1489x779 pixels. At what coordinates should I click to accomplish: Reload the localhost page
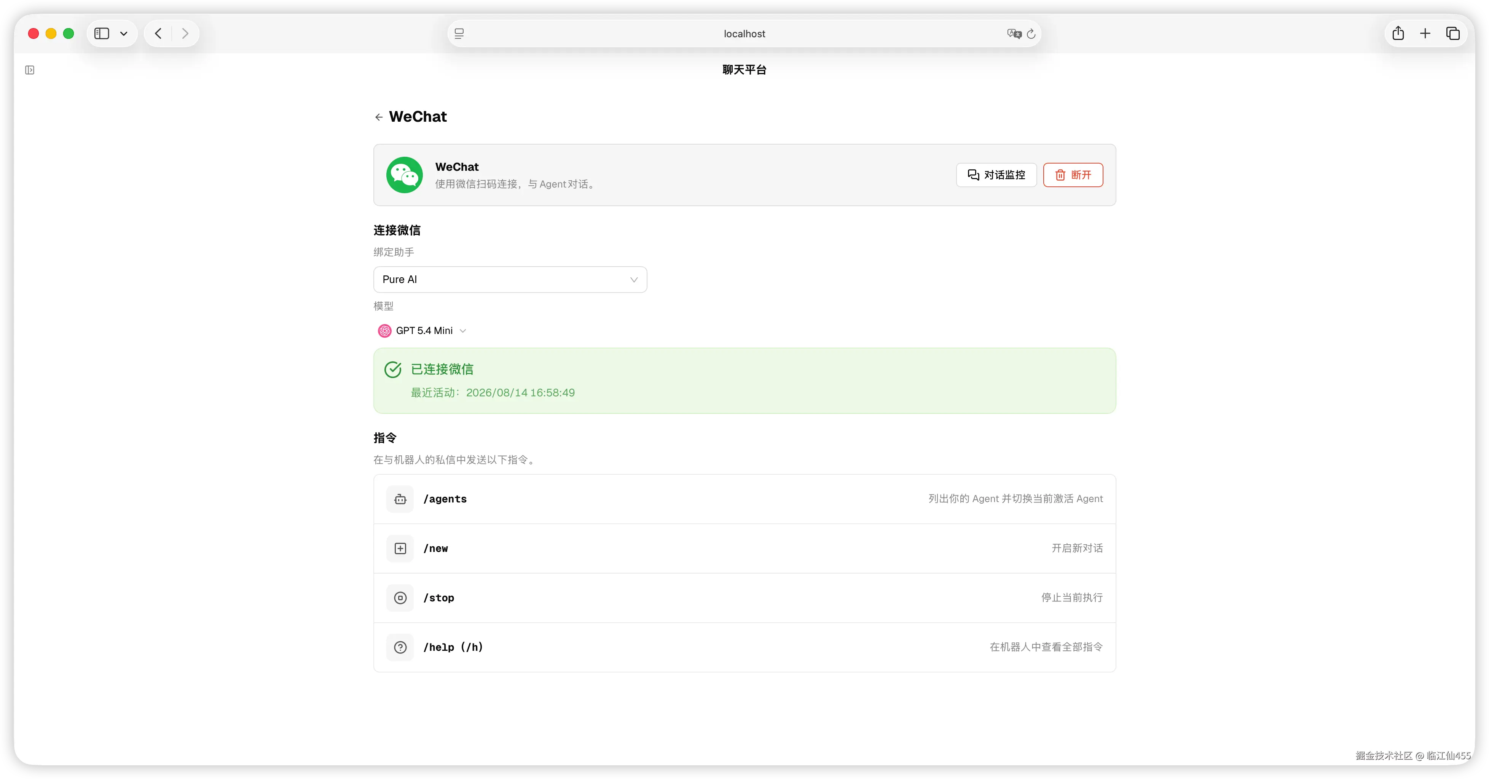1031,33
